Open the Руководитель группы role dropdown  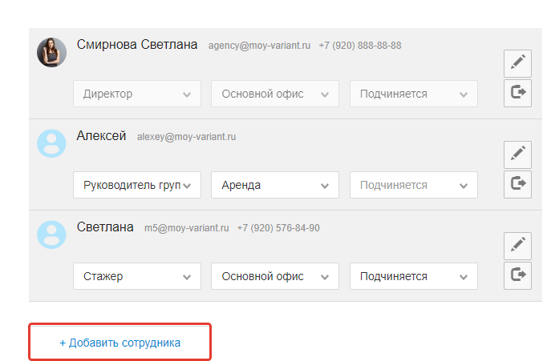pos(137,185)
